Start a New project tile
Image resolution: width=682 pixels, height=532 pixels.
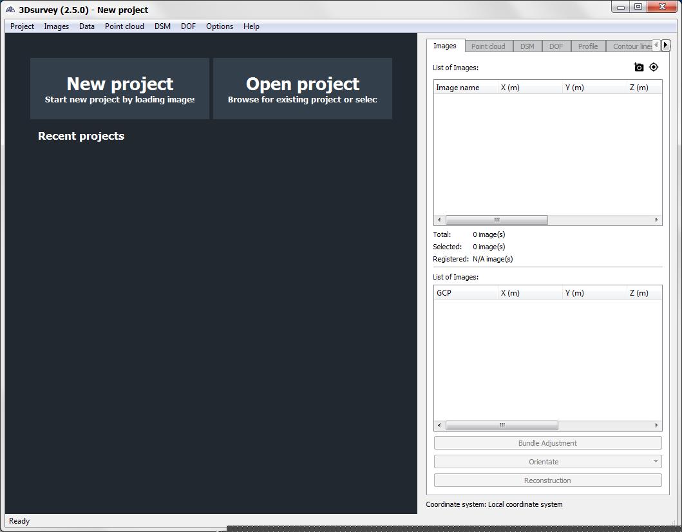coord(120,88)
